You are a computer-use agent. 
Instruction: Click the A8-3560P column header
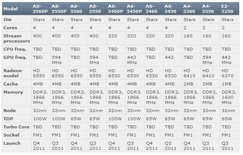pos(40,9)
